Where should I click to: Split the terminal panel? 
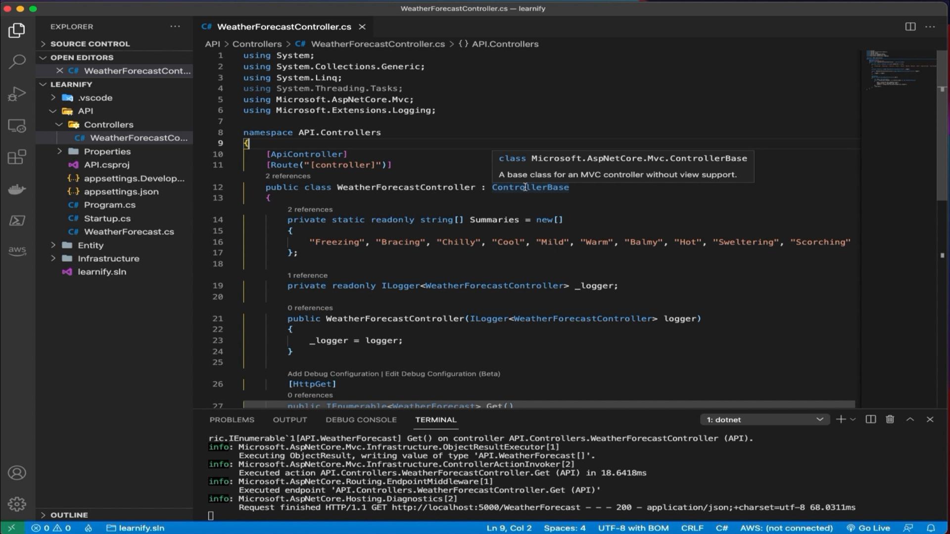[x=871, y=419]
